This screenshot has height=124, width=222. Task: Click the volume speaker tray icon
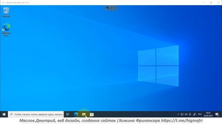pyautogui.click(x=186, y=114)
